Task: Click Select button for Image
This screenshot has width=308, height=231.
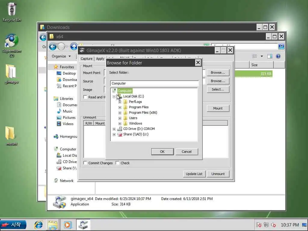Action: pos(218,90)
